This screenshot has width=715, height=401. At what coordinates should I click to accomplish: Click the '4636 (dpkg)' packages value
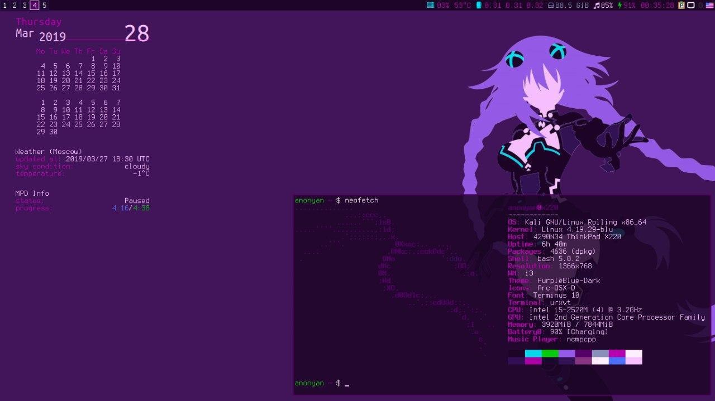coord(573,252)
